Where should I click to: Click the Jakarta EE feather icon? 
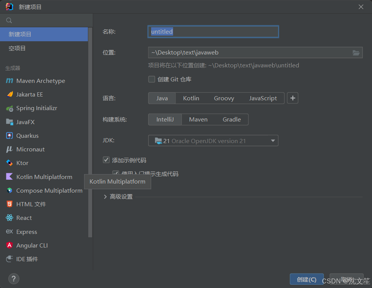[10, 94]
